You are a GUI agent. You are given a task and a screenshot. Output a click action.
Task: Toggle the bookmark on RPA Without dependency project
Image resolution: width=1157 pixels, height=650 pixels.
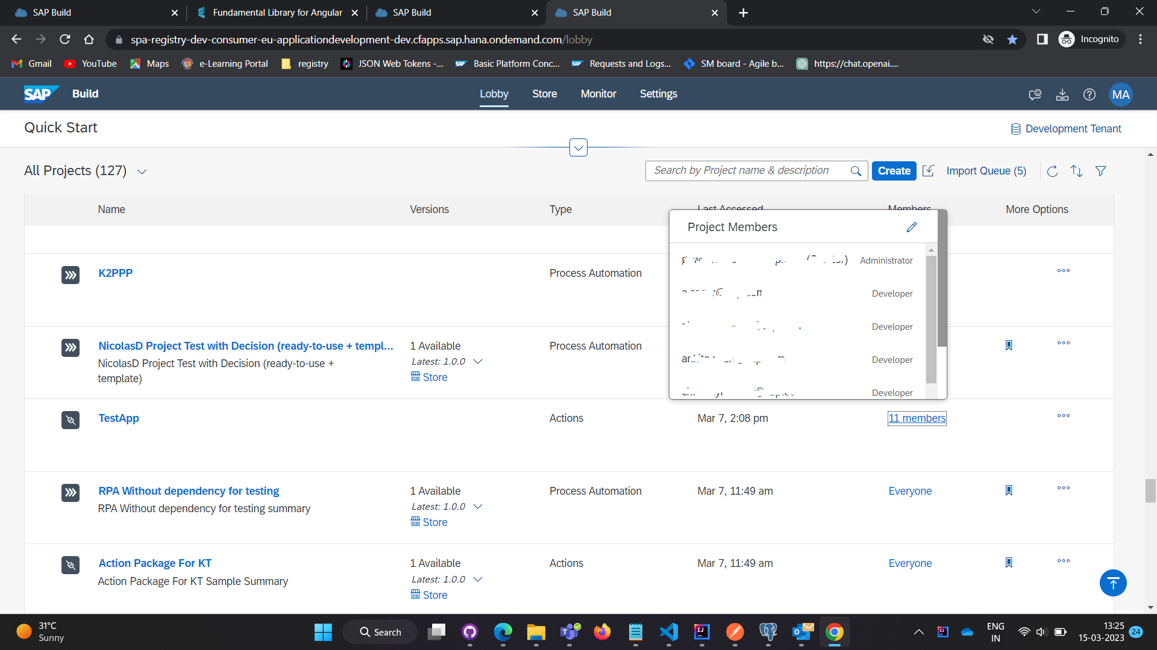click(1009, 490)
